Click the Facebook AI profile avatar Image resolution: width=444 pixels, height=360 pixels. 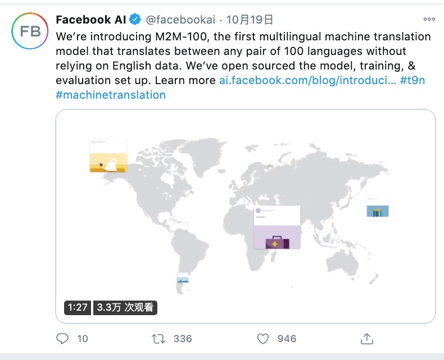[30, 31]
